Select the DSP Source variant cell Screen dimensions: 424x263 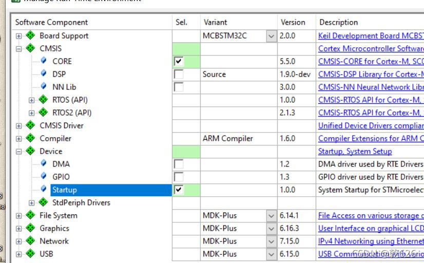tap(239, 74)
